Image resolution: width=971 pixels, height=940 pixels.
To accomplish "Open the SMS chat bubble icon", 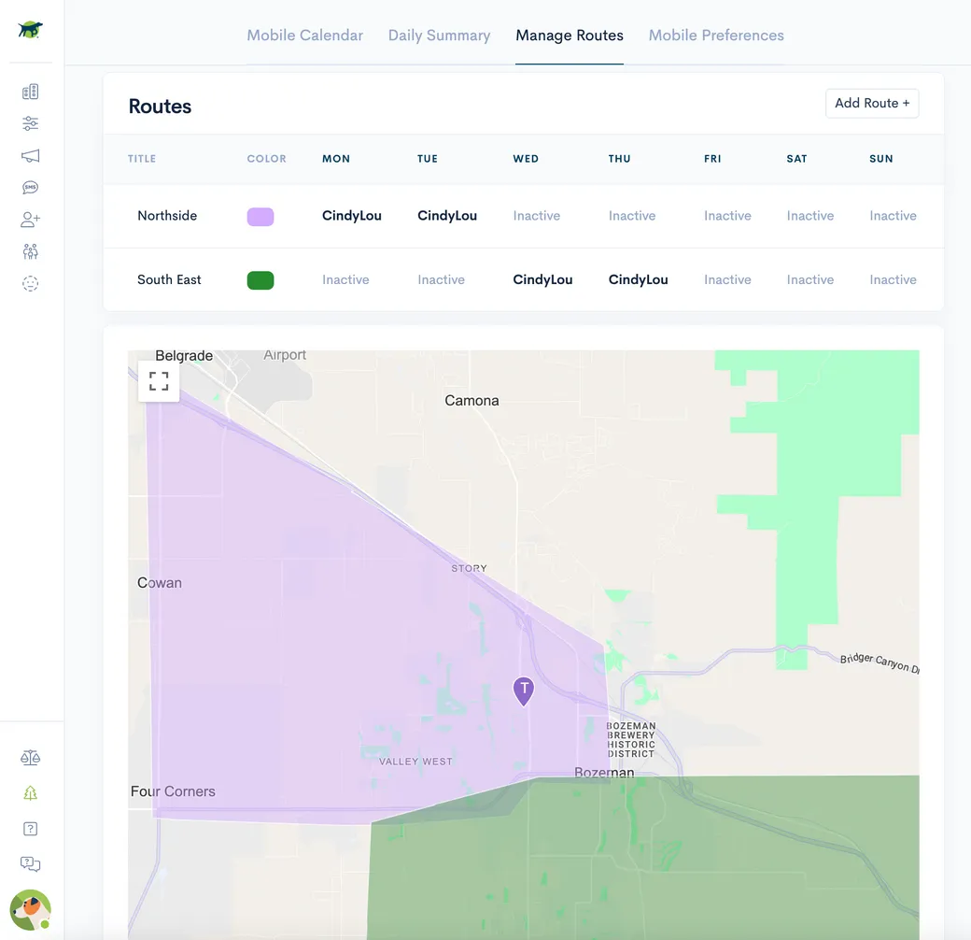I will (30, 188).
